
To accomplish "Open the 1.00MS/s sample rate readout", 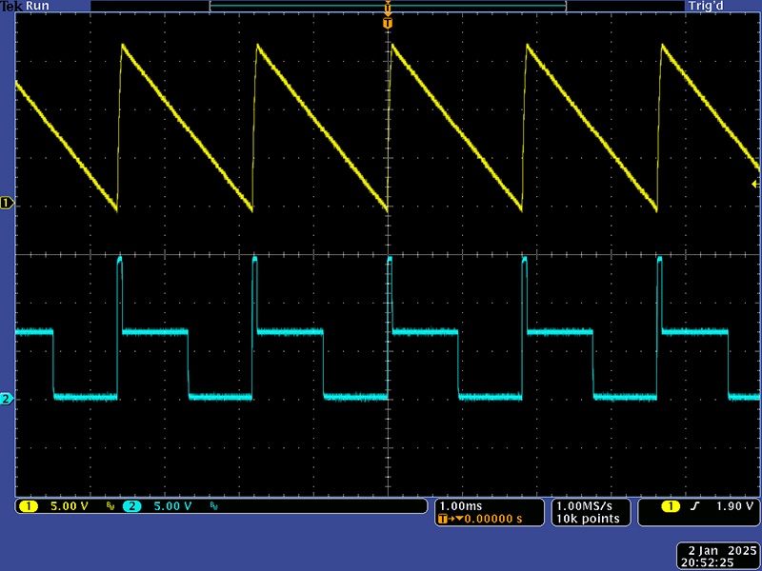I will point(587,505).
